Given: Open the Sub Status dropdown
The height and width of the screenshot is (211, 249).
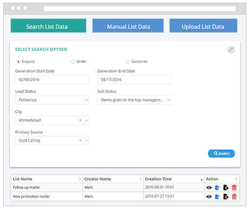Looking at the screenshot, I should (134, 100).
